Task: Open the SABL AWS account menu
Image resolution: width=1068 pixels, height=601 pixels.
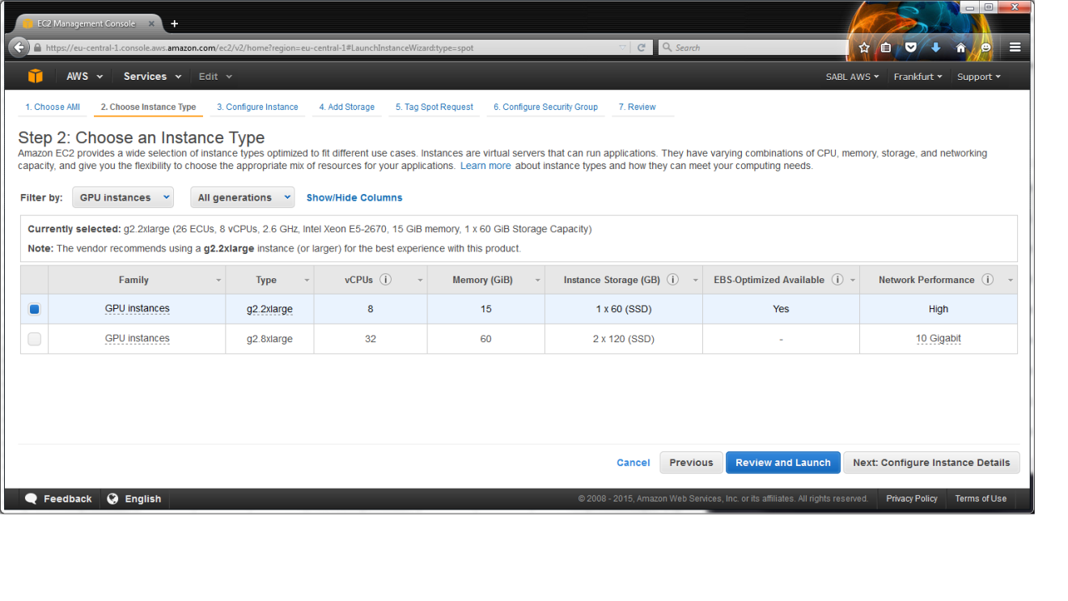Action: [x=853, y=77]
